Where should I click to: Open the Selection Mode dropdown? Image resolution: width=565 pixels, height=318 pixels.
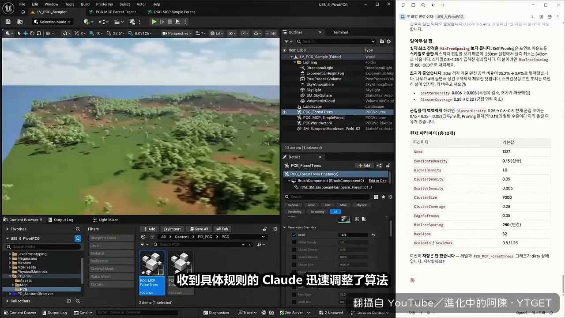(x=52, y=22)
